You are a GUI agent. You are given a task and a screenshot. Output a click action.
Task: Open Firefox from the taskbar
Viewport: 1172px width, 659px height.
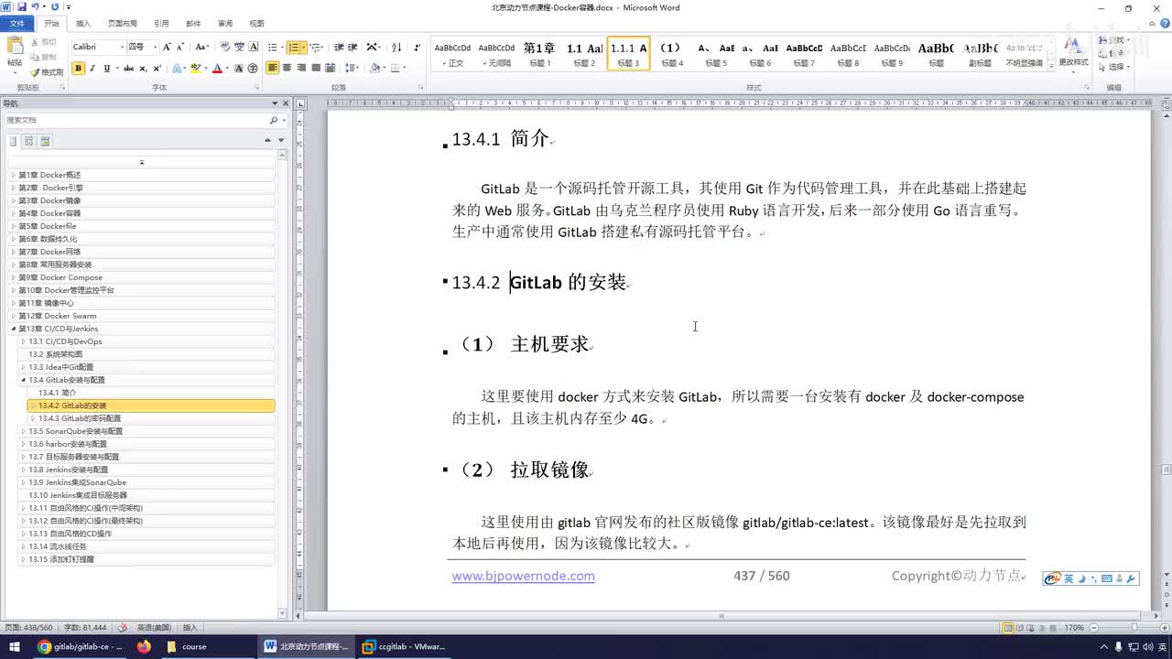[x=143, y=646]
